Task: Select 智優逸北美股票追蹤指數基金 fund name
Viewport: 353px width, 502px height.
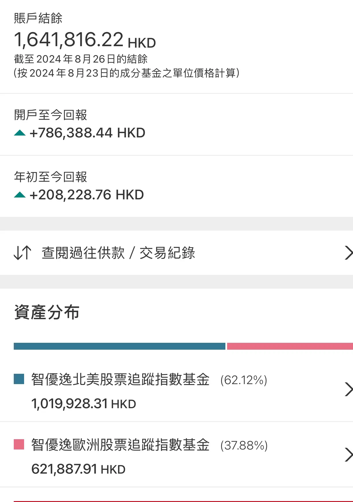Action: [120, 379]
